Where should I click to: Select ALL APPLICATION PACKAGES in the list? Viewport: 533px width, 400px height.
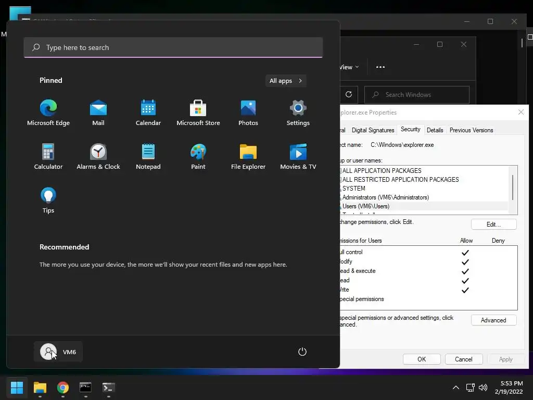(x=382, y=170)
